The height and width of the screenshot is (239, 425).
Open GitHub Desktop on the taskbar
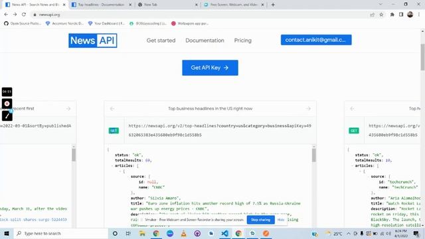(197, 233)
